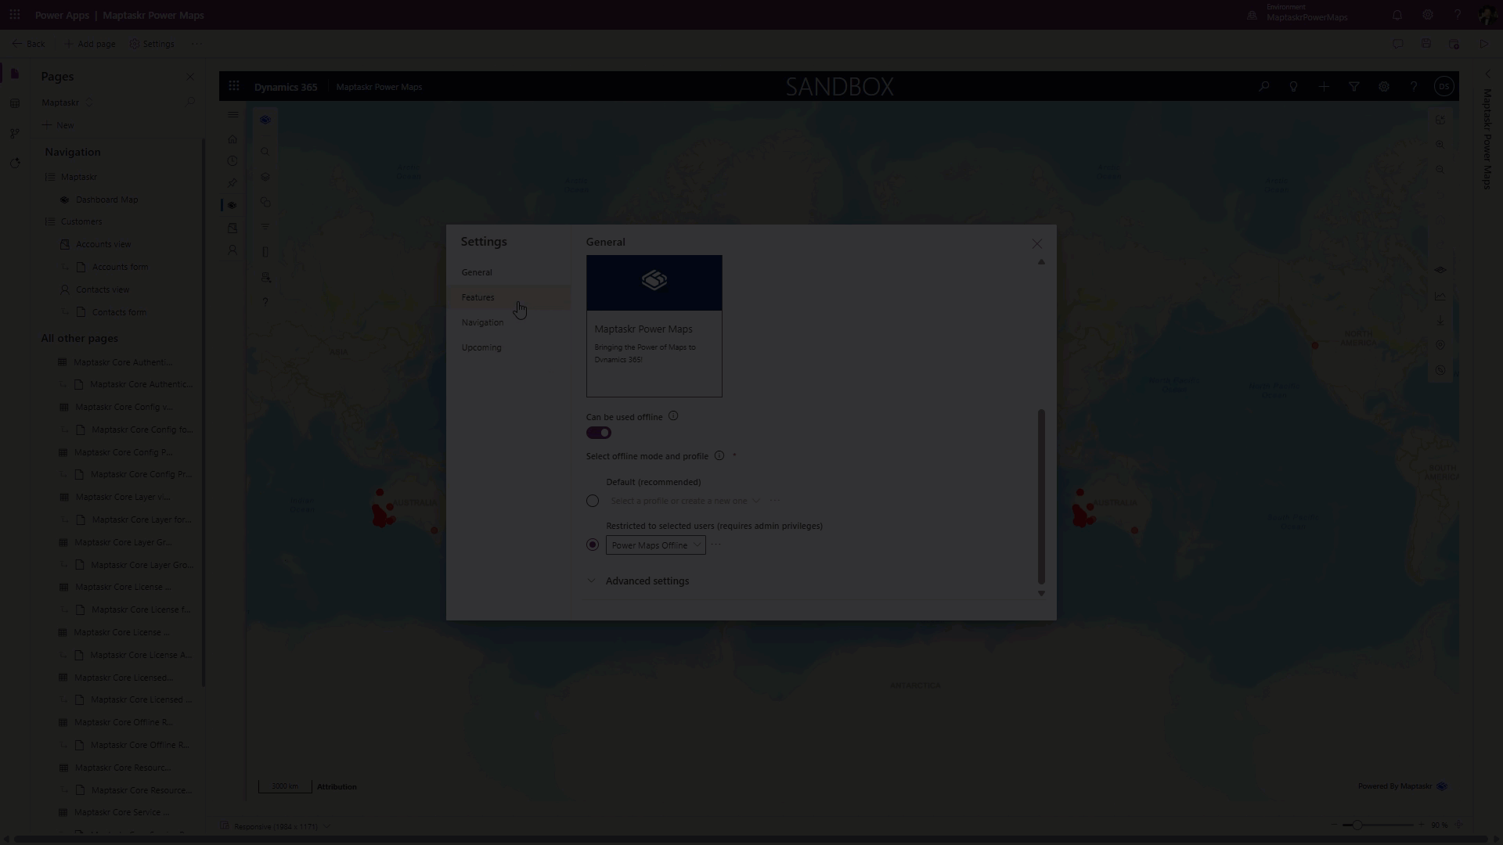Open the map search tool
The image size is (1503, 845).
265,151
